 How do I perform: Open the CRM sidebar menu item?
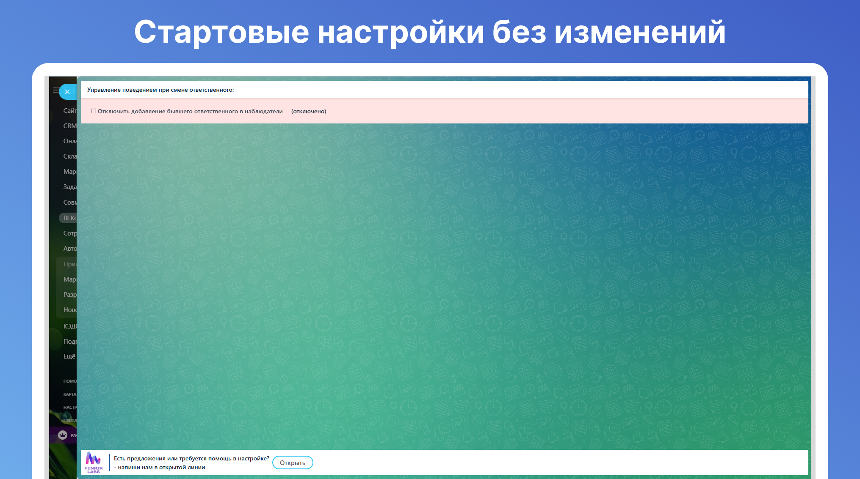(x=69, y=126)
